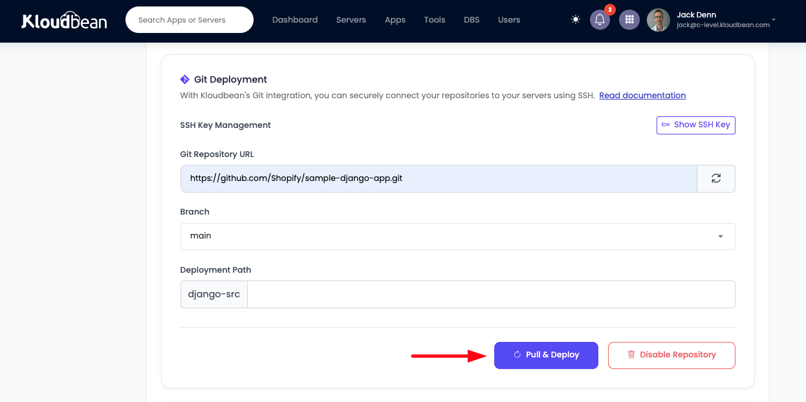
Task: Open notifications via the bell icon
Action: (x=599, y=20)
